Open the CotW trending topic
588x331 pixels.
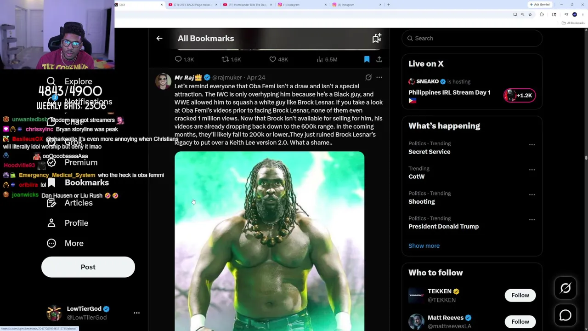[x=416, y=177]
